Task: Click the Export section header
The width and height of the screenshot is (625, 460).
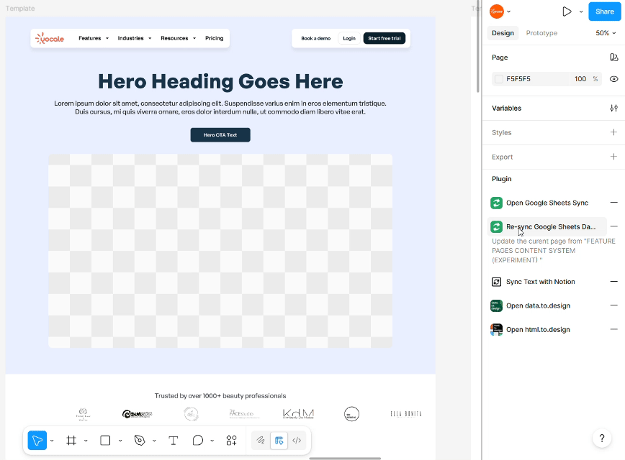Action: click(x=503, y=157)
